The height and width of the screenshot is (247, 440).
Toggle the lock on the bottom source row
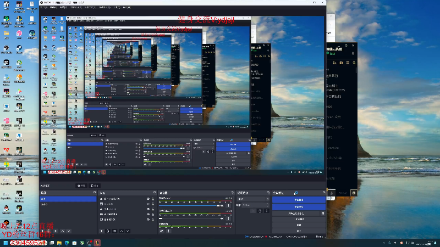[153, 219]
